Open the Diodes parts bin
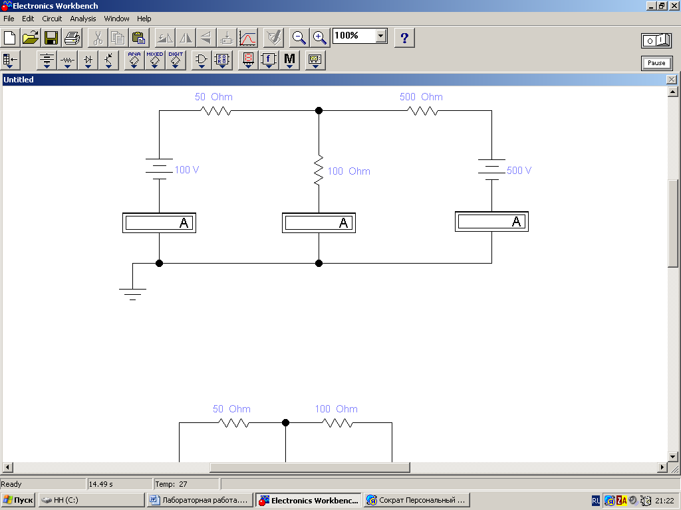The image size is (681, 510). click(88, 60)
